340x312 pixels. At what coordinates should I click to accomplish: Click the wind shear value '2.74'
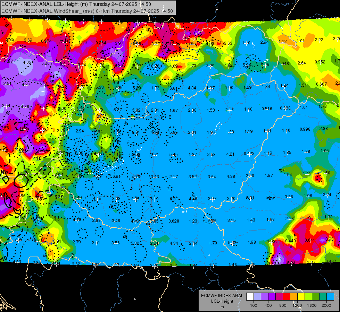[327, 195]
